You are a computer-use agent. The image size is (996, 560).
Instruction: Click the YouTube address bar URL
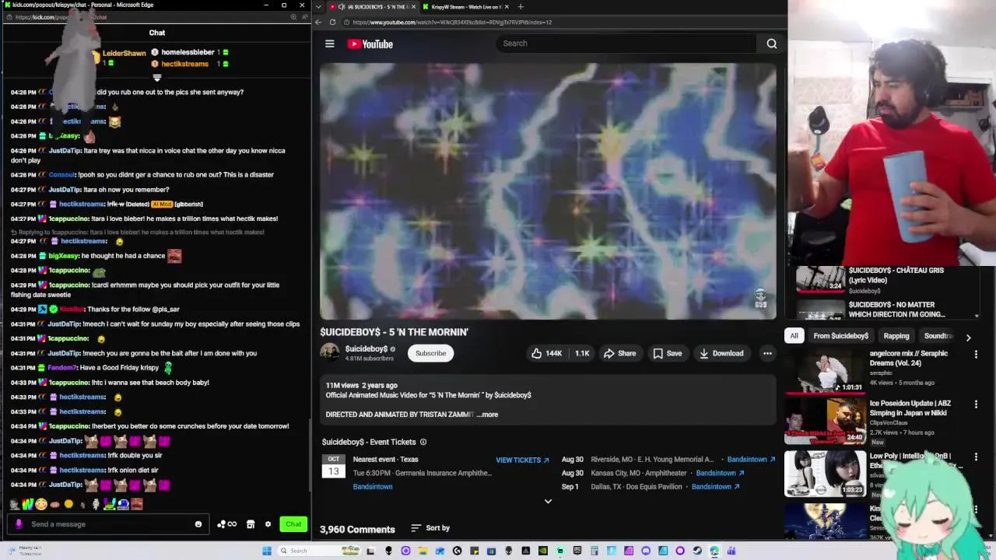451,23
